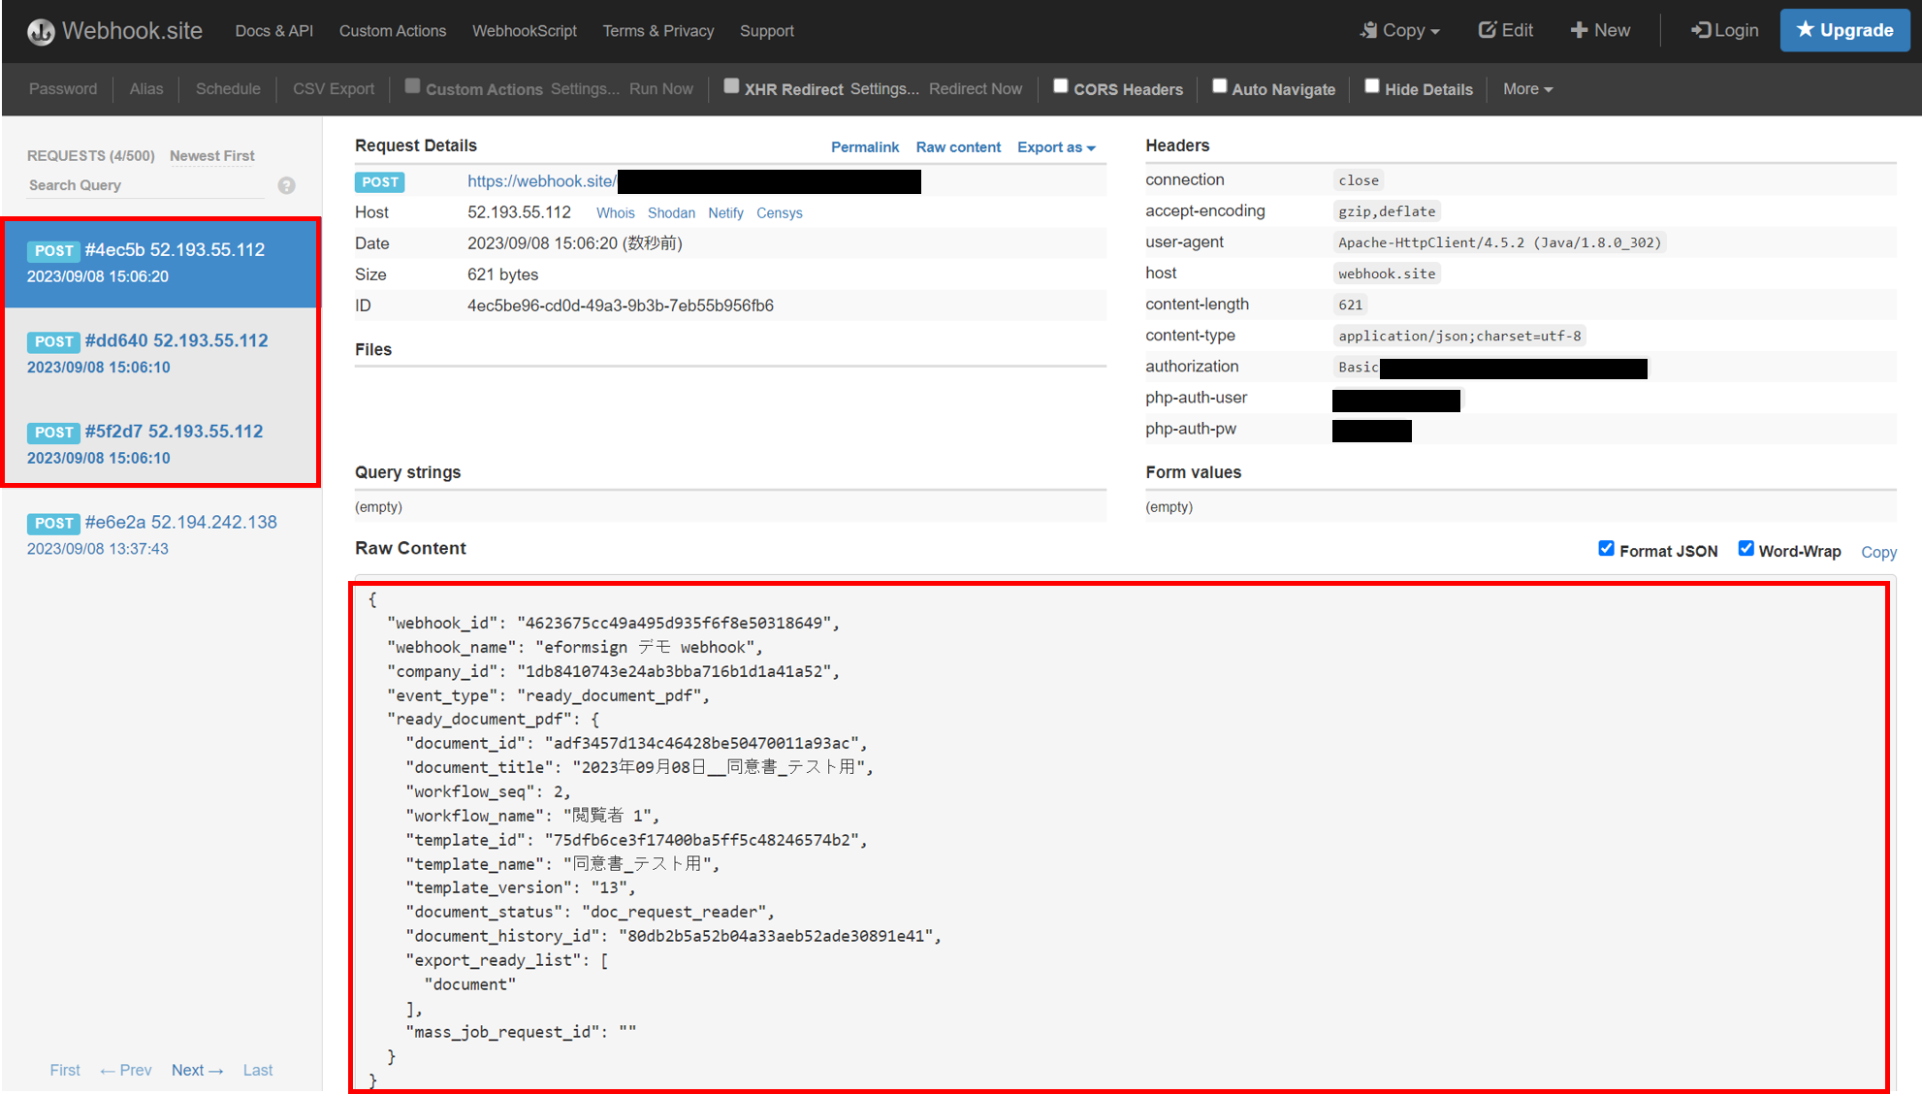Uncheck the Word-Wrap checkbox

tap(1746, 549)
